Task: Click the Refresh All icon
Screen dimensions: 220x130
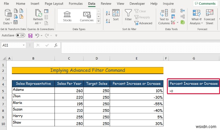Action: pos(38,13)
